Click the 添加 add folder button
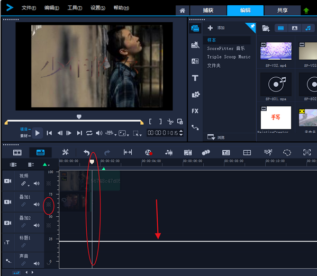The width and height of the screenshot is (317, 276). tap(216, 28)
